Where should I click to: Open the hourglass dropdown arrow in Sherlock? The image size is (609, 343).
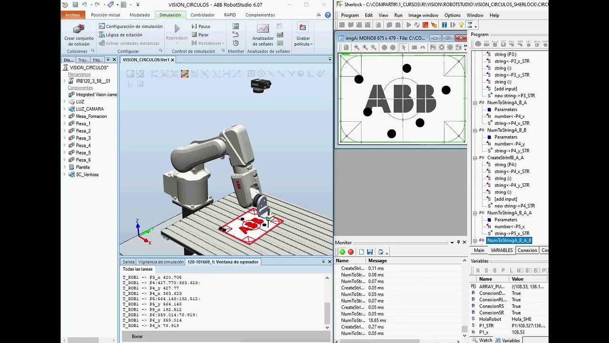[x=475, y=26]
